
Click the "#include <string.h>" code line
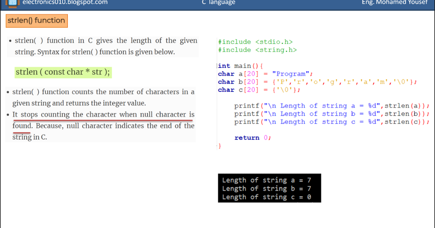coord(257,50)
